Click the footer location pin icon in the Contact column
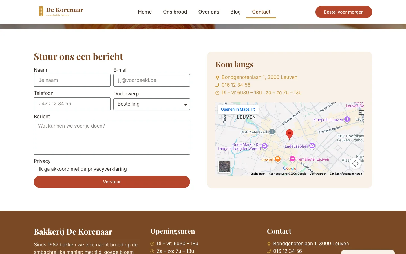Screen dimensions: 406x254 (x=269, y=244)
